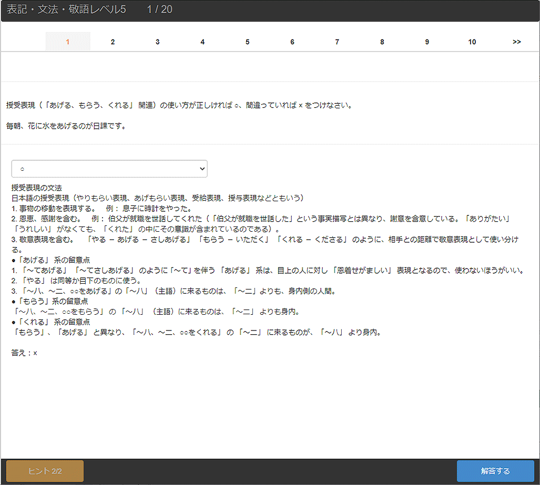
Task: Click the 授受表現 instruction text above the question
Action: pos(179,105)
